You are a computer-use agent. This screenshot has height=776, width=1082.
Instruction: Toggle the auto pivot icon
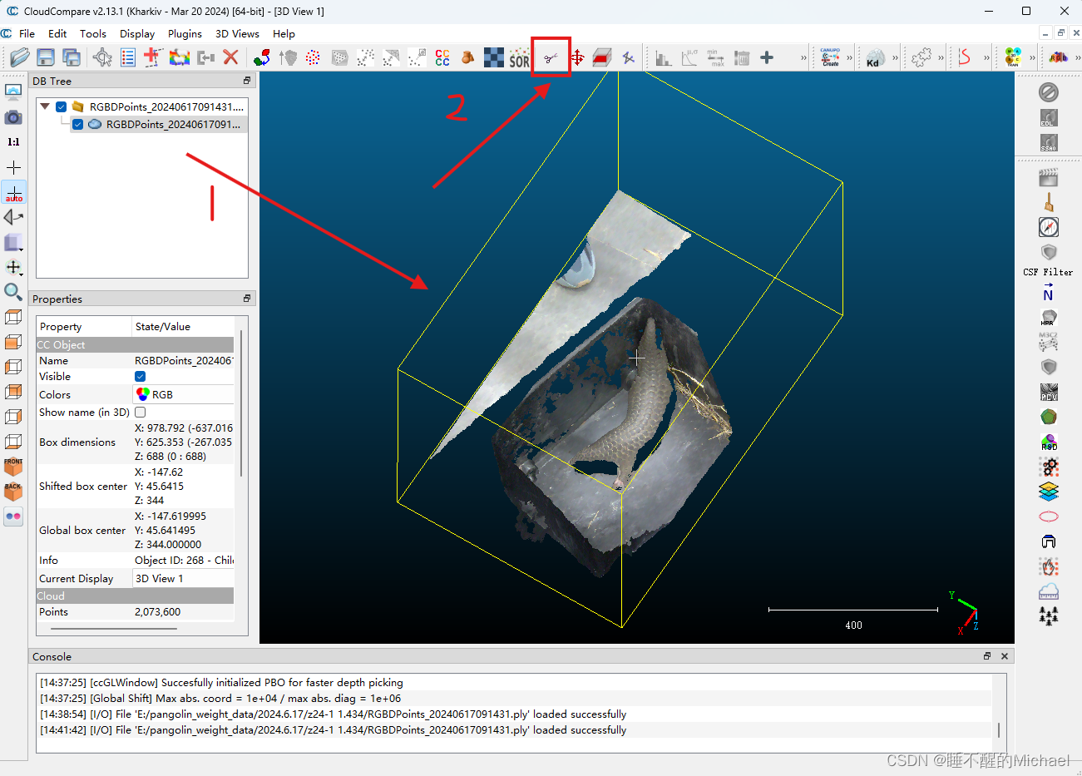pyautogui.click(x=13, y=192)
